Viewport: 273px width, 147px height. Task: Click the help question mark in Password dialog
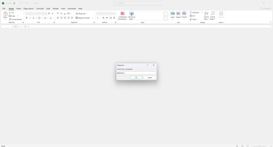coord(147,65)
